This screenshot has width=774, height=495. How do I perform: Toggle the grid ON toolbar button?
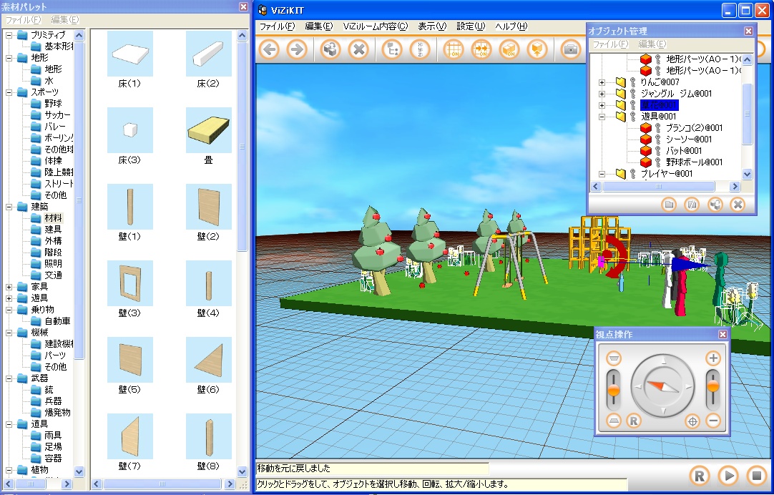click(454, 49)
